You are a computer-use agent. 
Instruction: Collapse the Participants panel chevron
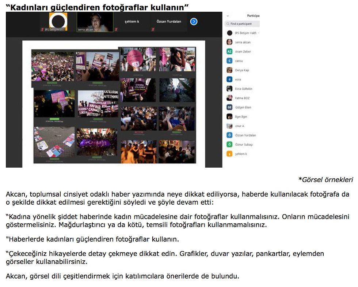click(x=228, y=16)
